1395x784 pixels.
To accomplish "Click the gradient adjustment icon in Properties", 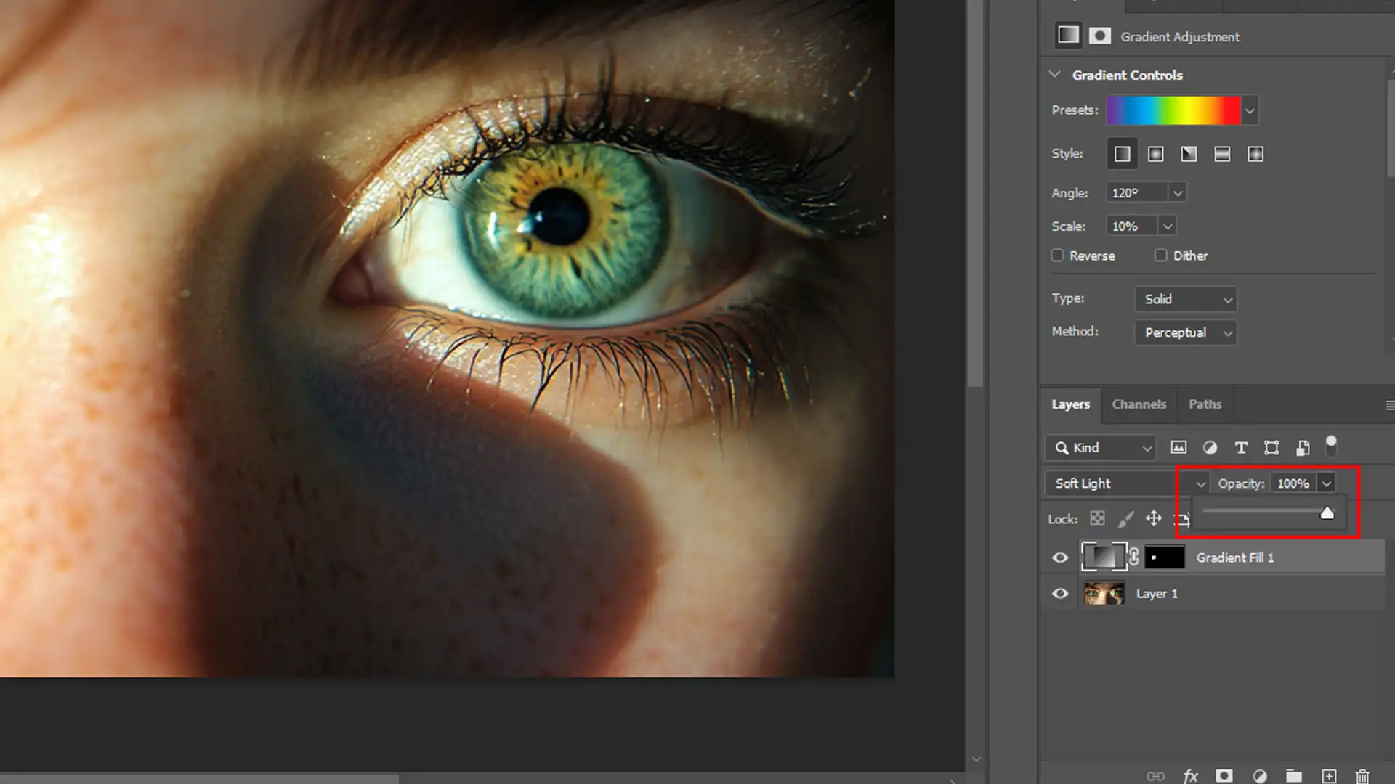I will 1068,36.
